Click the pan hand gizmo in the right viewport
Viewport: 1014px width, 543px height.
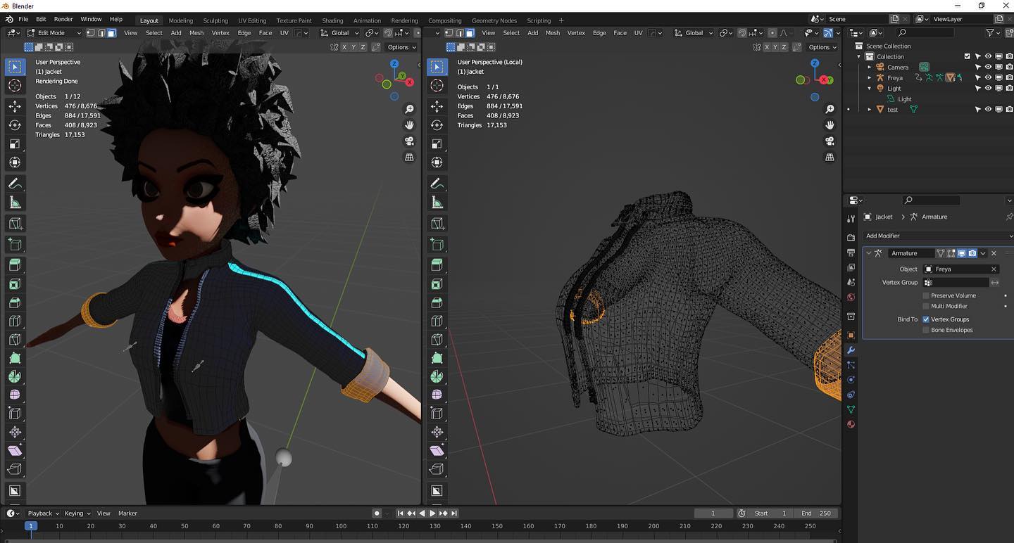[x=830, y=125]
